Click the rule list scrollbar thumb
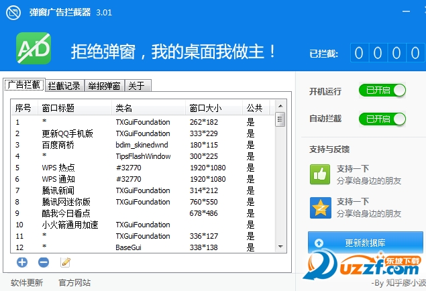426x291 pixels. coord(280,119)
